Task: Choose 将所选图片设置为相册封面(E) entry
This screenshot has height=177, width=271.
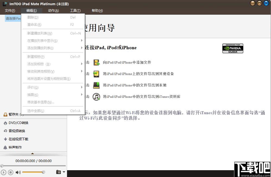Action: 53,79
